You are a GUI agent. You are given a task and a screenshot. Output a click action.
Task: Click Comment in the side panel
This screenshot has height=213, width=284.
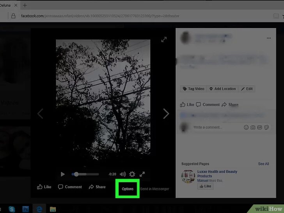click(208, 105)
